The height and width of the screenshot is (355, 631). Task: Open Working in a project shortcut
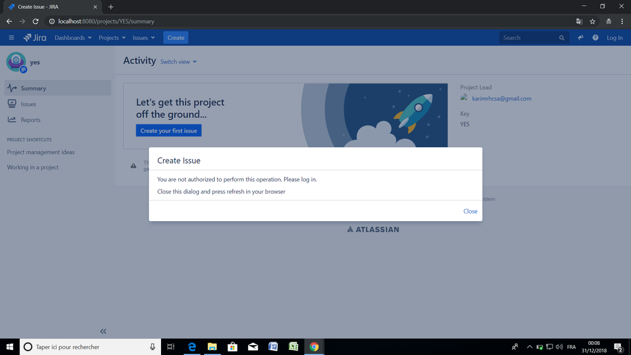click(x=33, y=167)
